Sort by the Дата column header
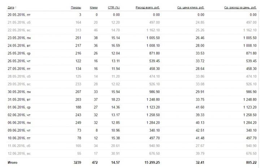This screenshot has width=260, height=168. pos(11,8)
